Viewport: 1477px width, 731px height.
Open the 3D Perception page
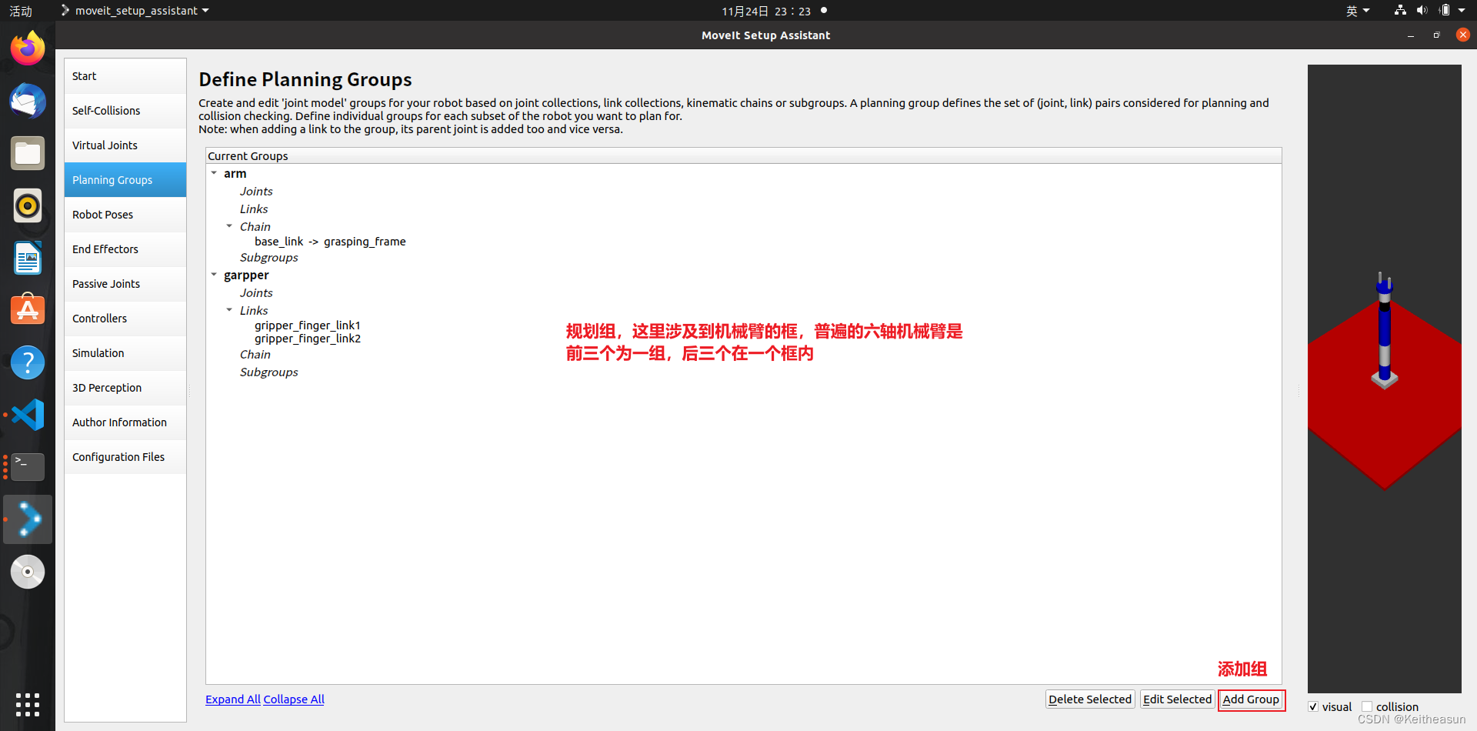tap(125, 388)
